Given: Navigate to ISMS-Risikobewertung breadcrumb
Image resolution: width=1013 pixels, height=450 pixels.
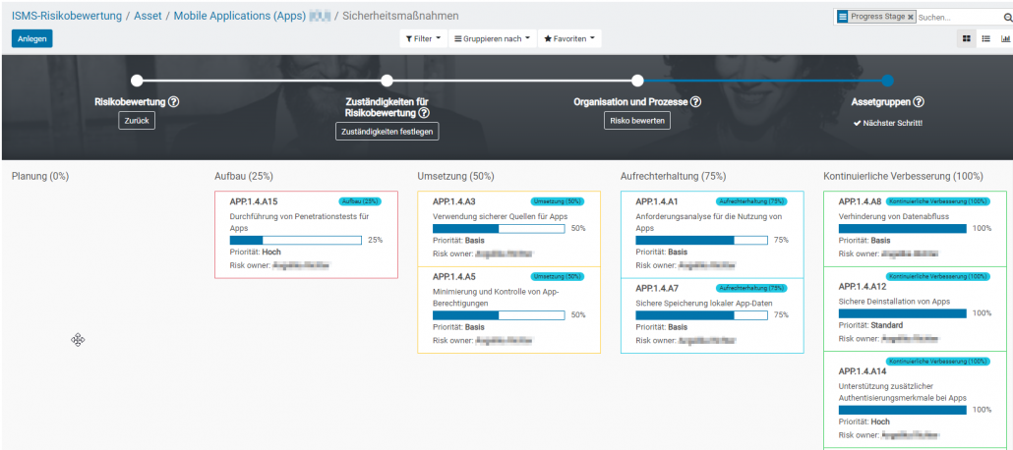Looking at the screenshot, I should point(67,16).
